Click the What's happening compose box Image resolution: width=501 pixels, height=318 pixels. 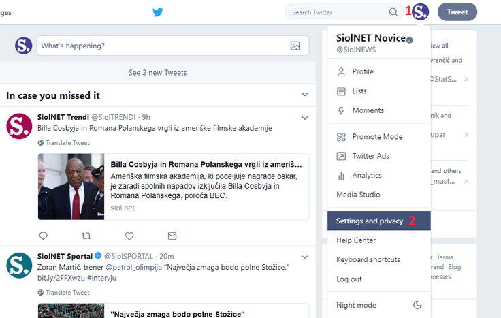coord(173,46)
